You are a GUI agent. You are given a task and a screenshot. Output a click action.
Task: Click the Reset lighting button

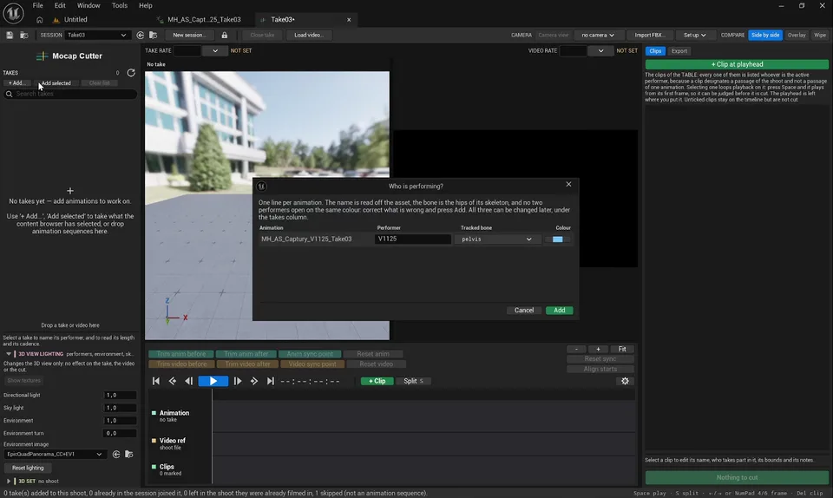click(x=28, y=469)
